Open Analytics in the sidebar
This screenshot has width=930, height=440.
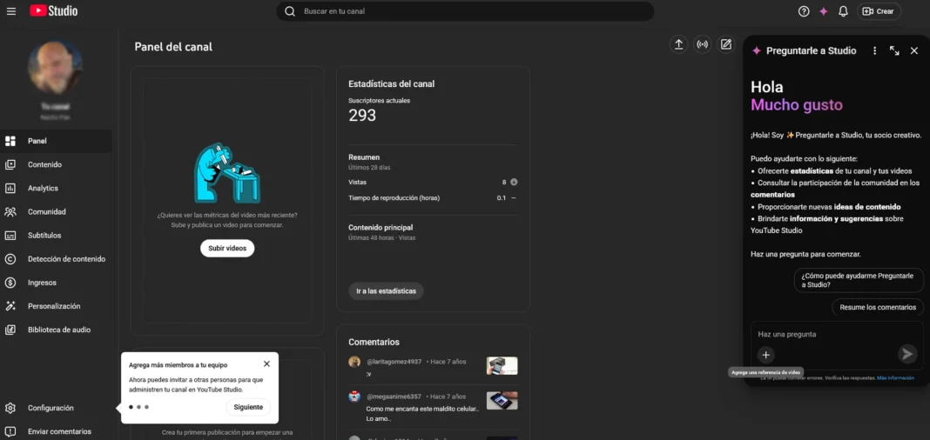[56, 189]
